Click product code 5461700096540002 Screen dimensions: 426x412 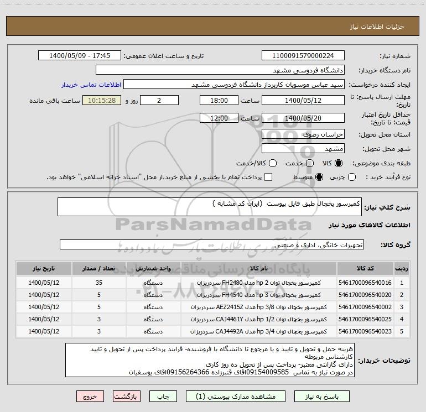click(365, 307)
